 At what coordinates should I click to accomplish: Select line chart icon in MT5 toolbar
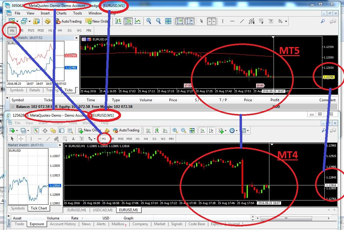pos(138,21)
